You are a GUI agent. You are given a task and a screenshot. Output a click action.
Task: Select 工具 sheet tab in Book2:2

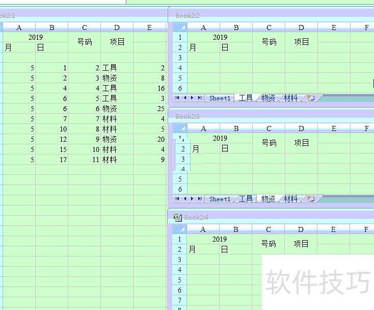click(x=246, y=98)
